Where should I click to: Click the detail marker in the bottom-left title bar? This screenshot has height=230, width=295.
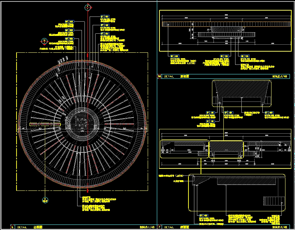[14, 227]
